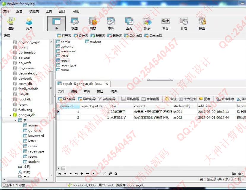Image resolution: width=246 pixels, height=190 pixels.
Task: Click the connection tree scroll-right arrow
Action: pos(47,180)
